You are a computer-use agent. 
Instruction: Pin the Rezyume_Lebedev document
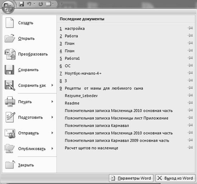tap(190, 95)
